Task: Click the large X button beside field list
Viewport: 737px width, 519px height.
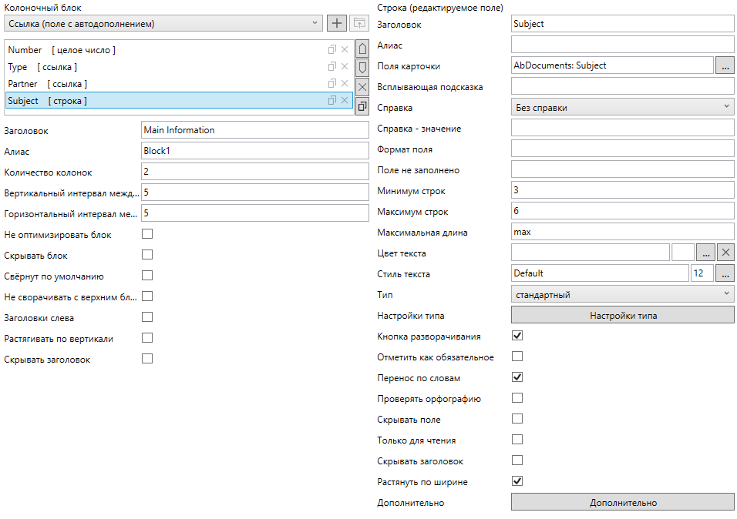Action: [x=362, y=87]
